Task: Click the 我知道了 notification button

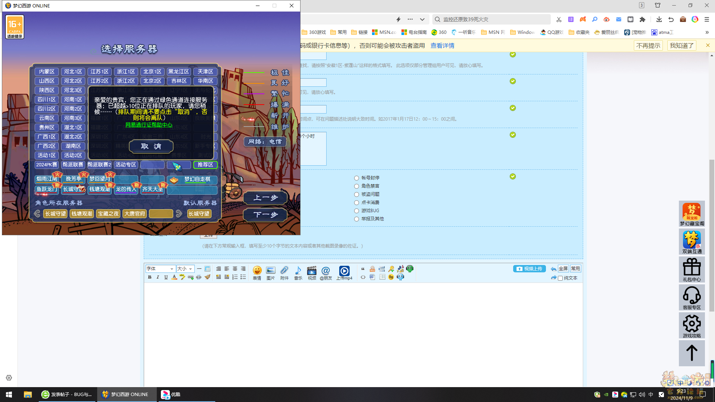Action: click(681, 45)
